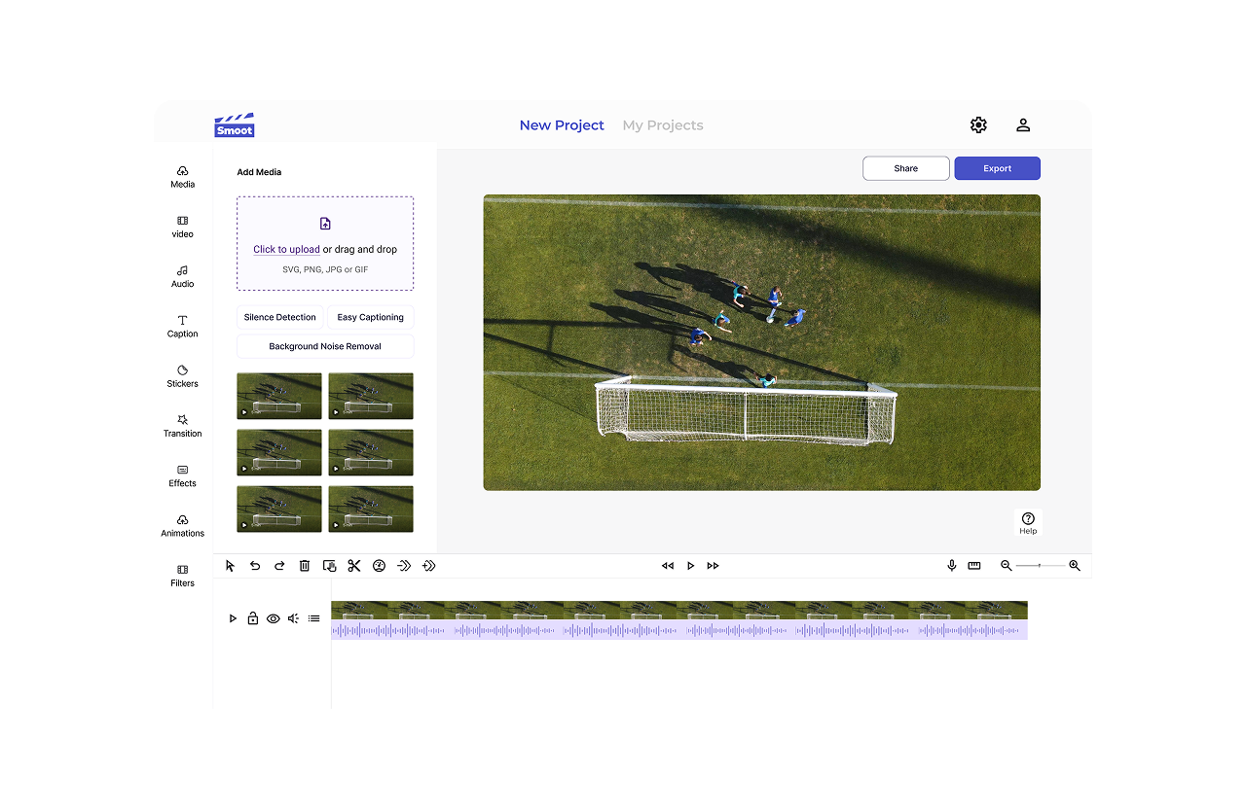Select the scissors cut tool
Image resolution: width=1246 pixels, height=809 pixels.
353,566
